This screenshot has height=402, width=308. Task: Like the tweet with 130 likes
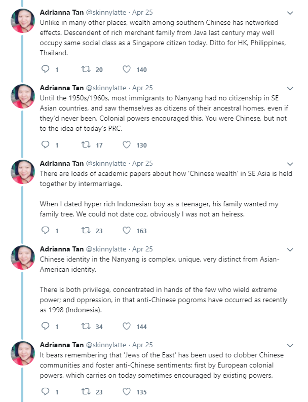[127, 145]
